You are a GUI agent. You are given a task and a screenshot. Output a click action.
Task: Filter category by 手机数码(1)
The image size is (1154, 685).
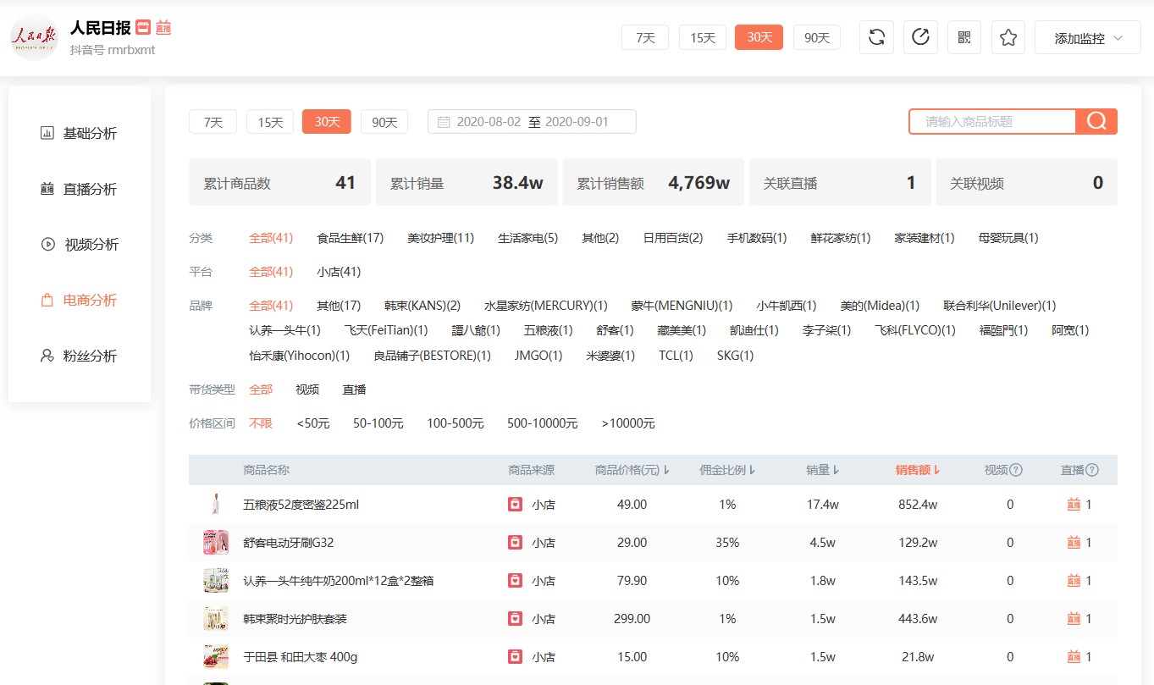point(757,238)
